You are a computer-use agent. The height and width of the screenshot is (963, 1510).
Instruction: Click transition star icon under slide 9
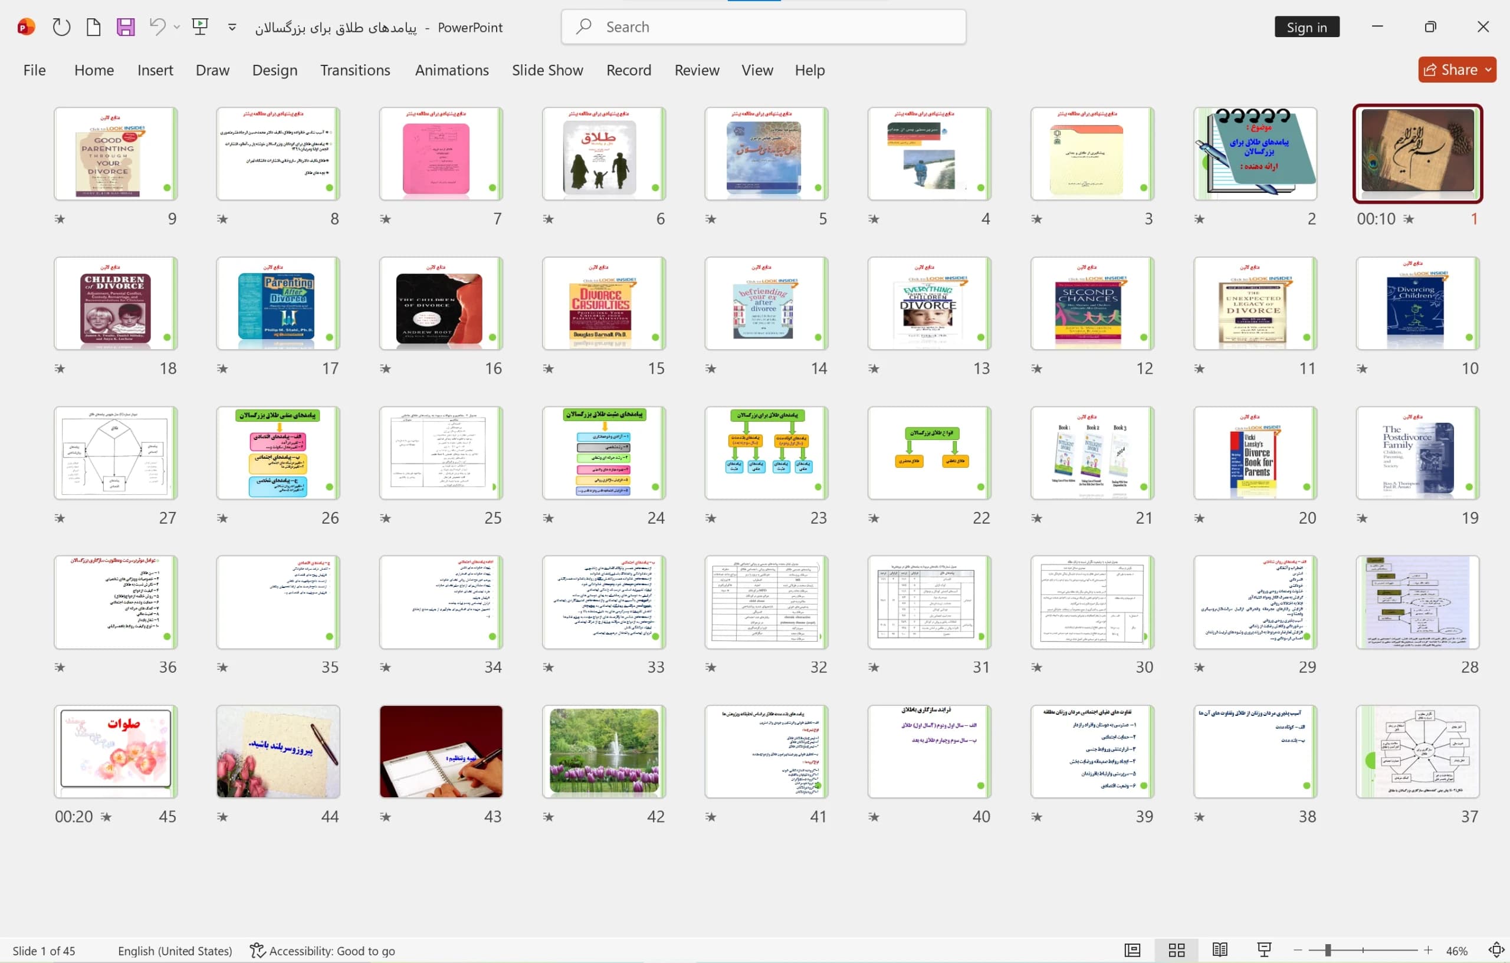coord(60,219)
